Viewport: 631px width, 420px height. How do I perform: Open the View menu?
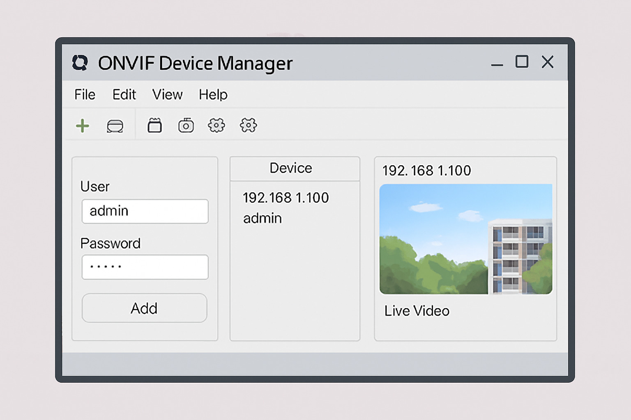coord(167,95)
